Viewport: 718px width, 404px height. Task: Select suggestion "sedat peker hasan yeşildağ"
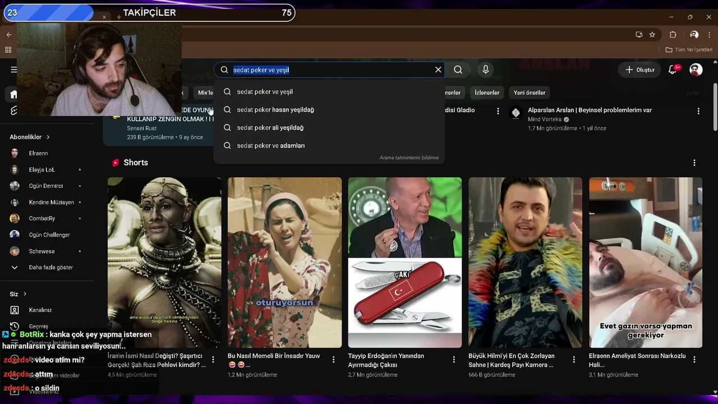point(329,109)
